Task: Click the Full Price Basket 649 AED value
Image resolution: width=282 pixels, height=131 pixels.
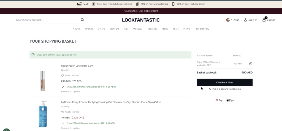Action: (237, 56)
